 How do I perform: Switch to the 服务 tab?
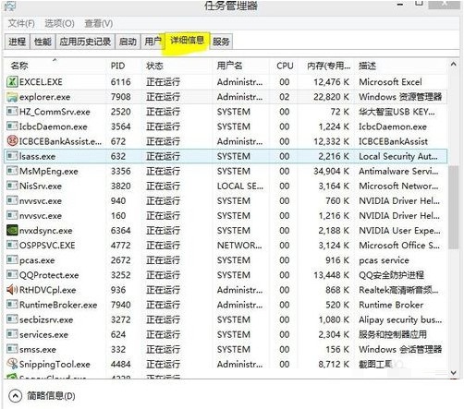point(221,42)
